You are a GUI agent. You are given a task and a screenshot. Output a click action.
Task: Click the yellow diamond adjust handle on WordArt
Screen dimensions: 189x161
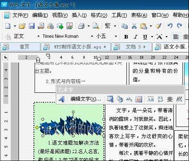pyautogui.click(x=37, y=128)
